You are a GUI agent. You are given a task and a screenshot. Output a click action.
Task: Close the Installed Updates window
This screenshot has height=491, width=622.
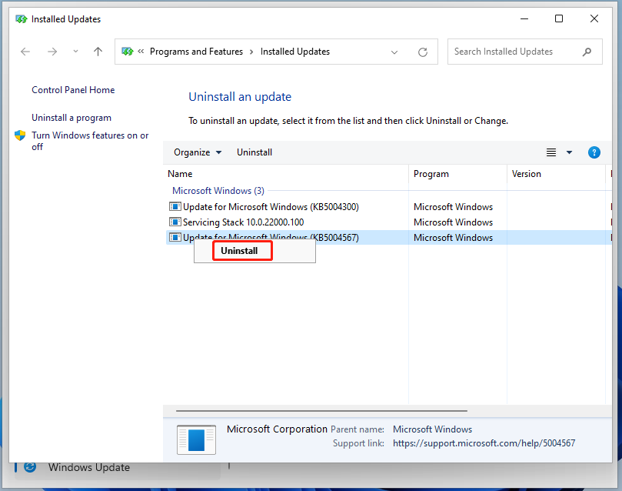(x=594, y=18)
